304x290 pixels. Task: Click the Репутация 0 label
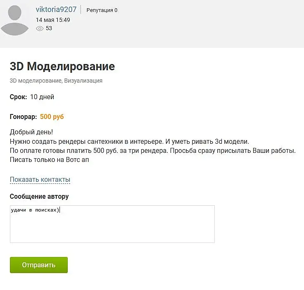[102, 10]
